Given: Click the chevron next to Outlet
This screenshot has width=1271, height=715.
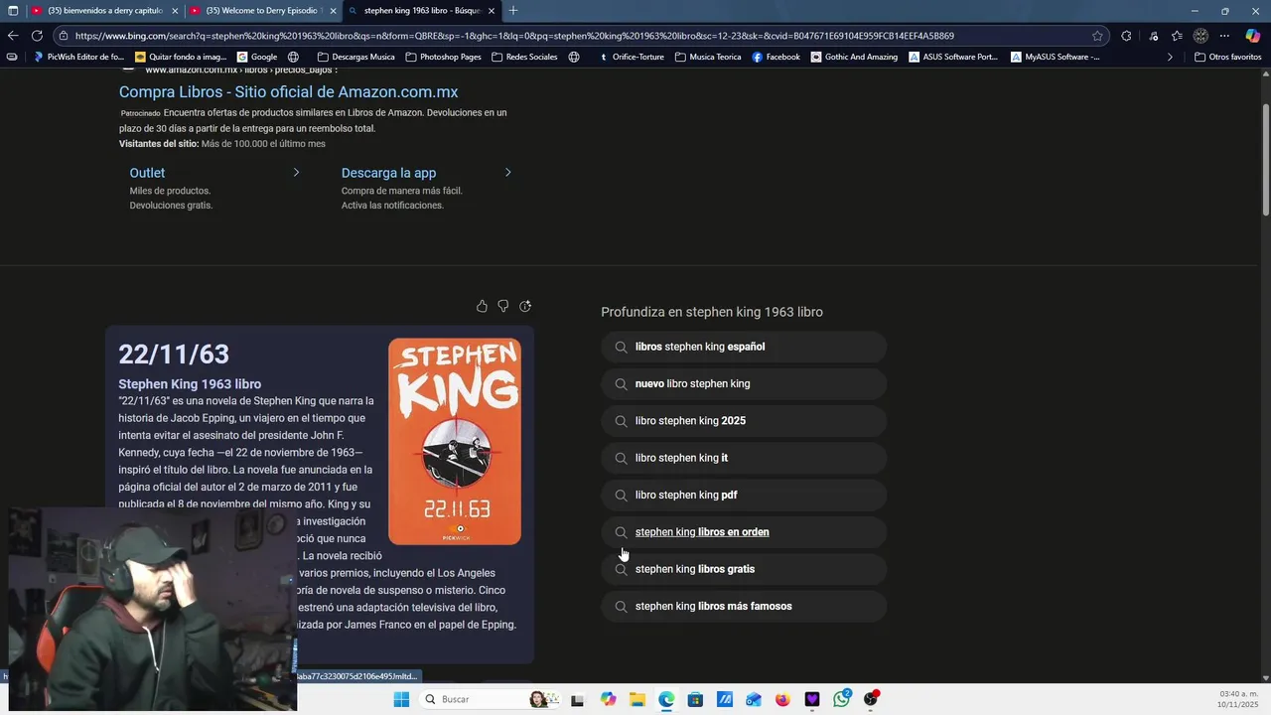Looking at the screenshot, I should [x=296, y=173].
